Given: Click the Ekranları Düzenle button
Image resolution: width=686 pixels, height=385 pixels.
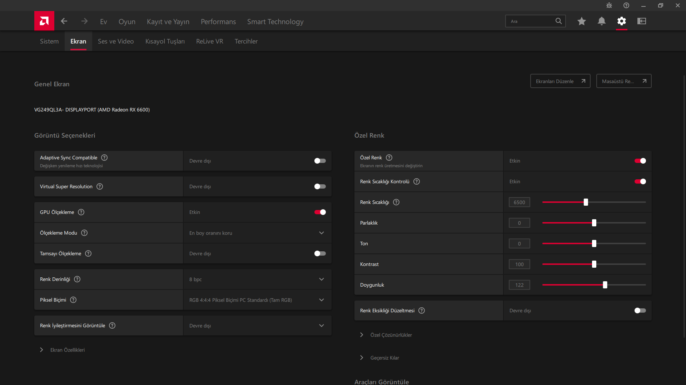Looking at the screenshot, I should click(x=560, y=81).
